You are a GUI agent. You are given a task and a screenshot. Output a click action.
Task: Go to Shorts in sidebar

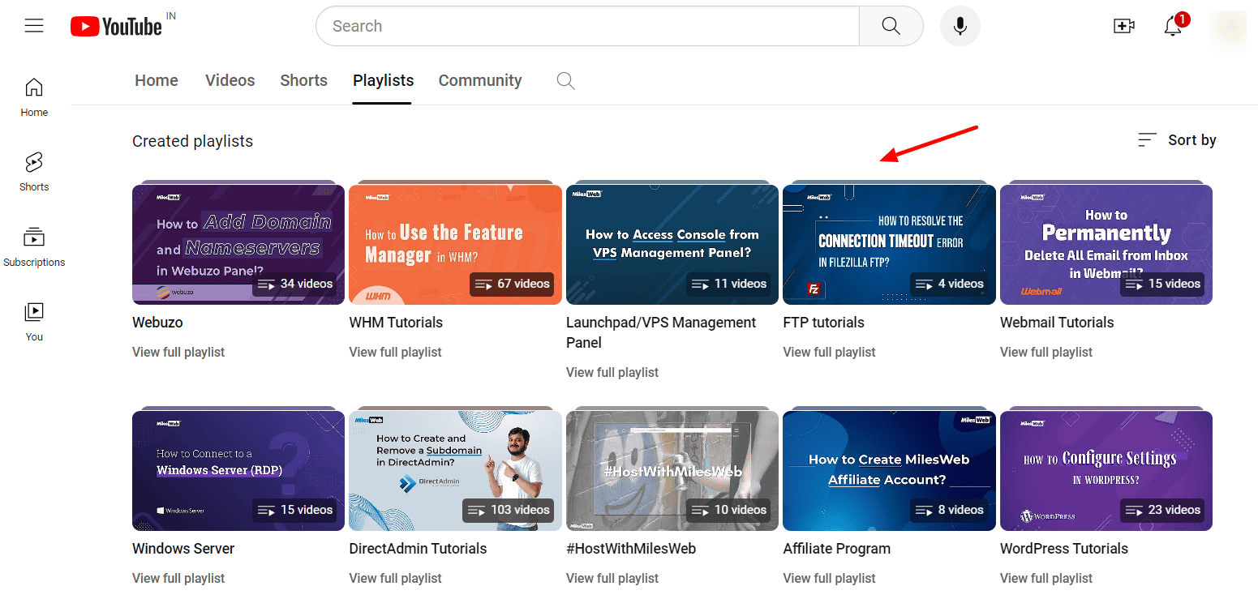pyautogui.click(x=34, y=172)
